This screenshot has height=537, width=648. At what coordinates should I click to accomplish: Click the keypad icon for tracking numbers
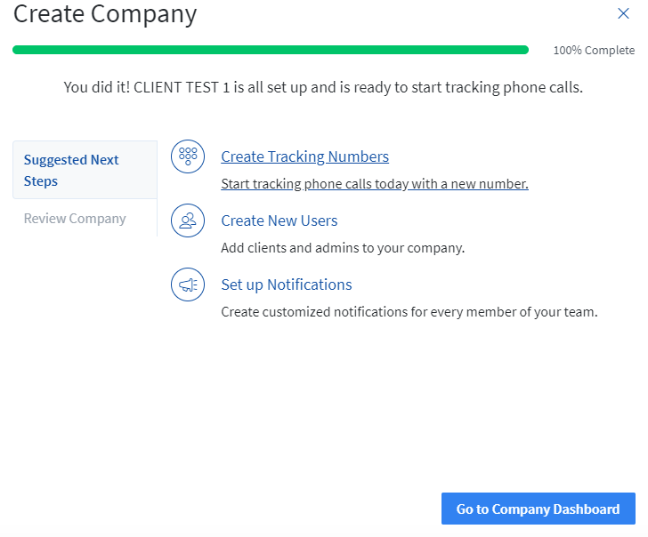pos(188,156)
